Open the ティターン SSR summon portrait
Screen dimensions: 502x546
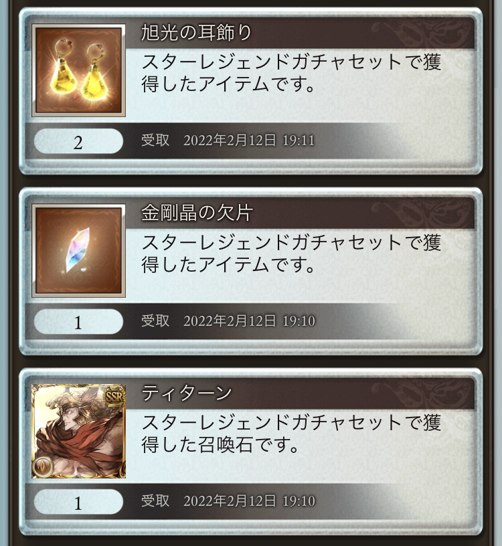pyautogui.click(x=78, y=431)
